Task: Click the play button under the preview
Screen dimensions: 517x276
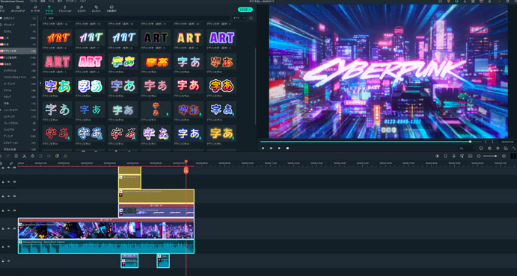Action: pyautogui.click(x=279, y=148)
